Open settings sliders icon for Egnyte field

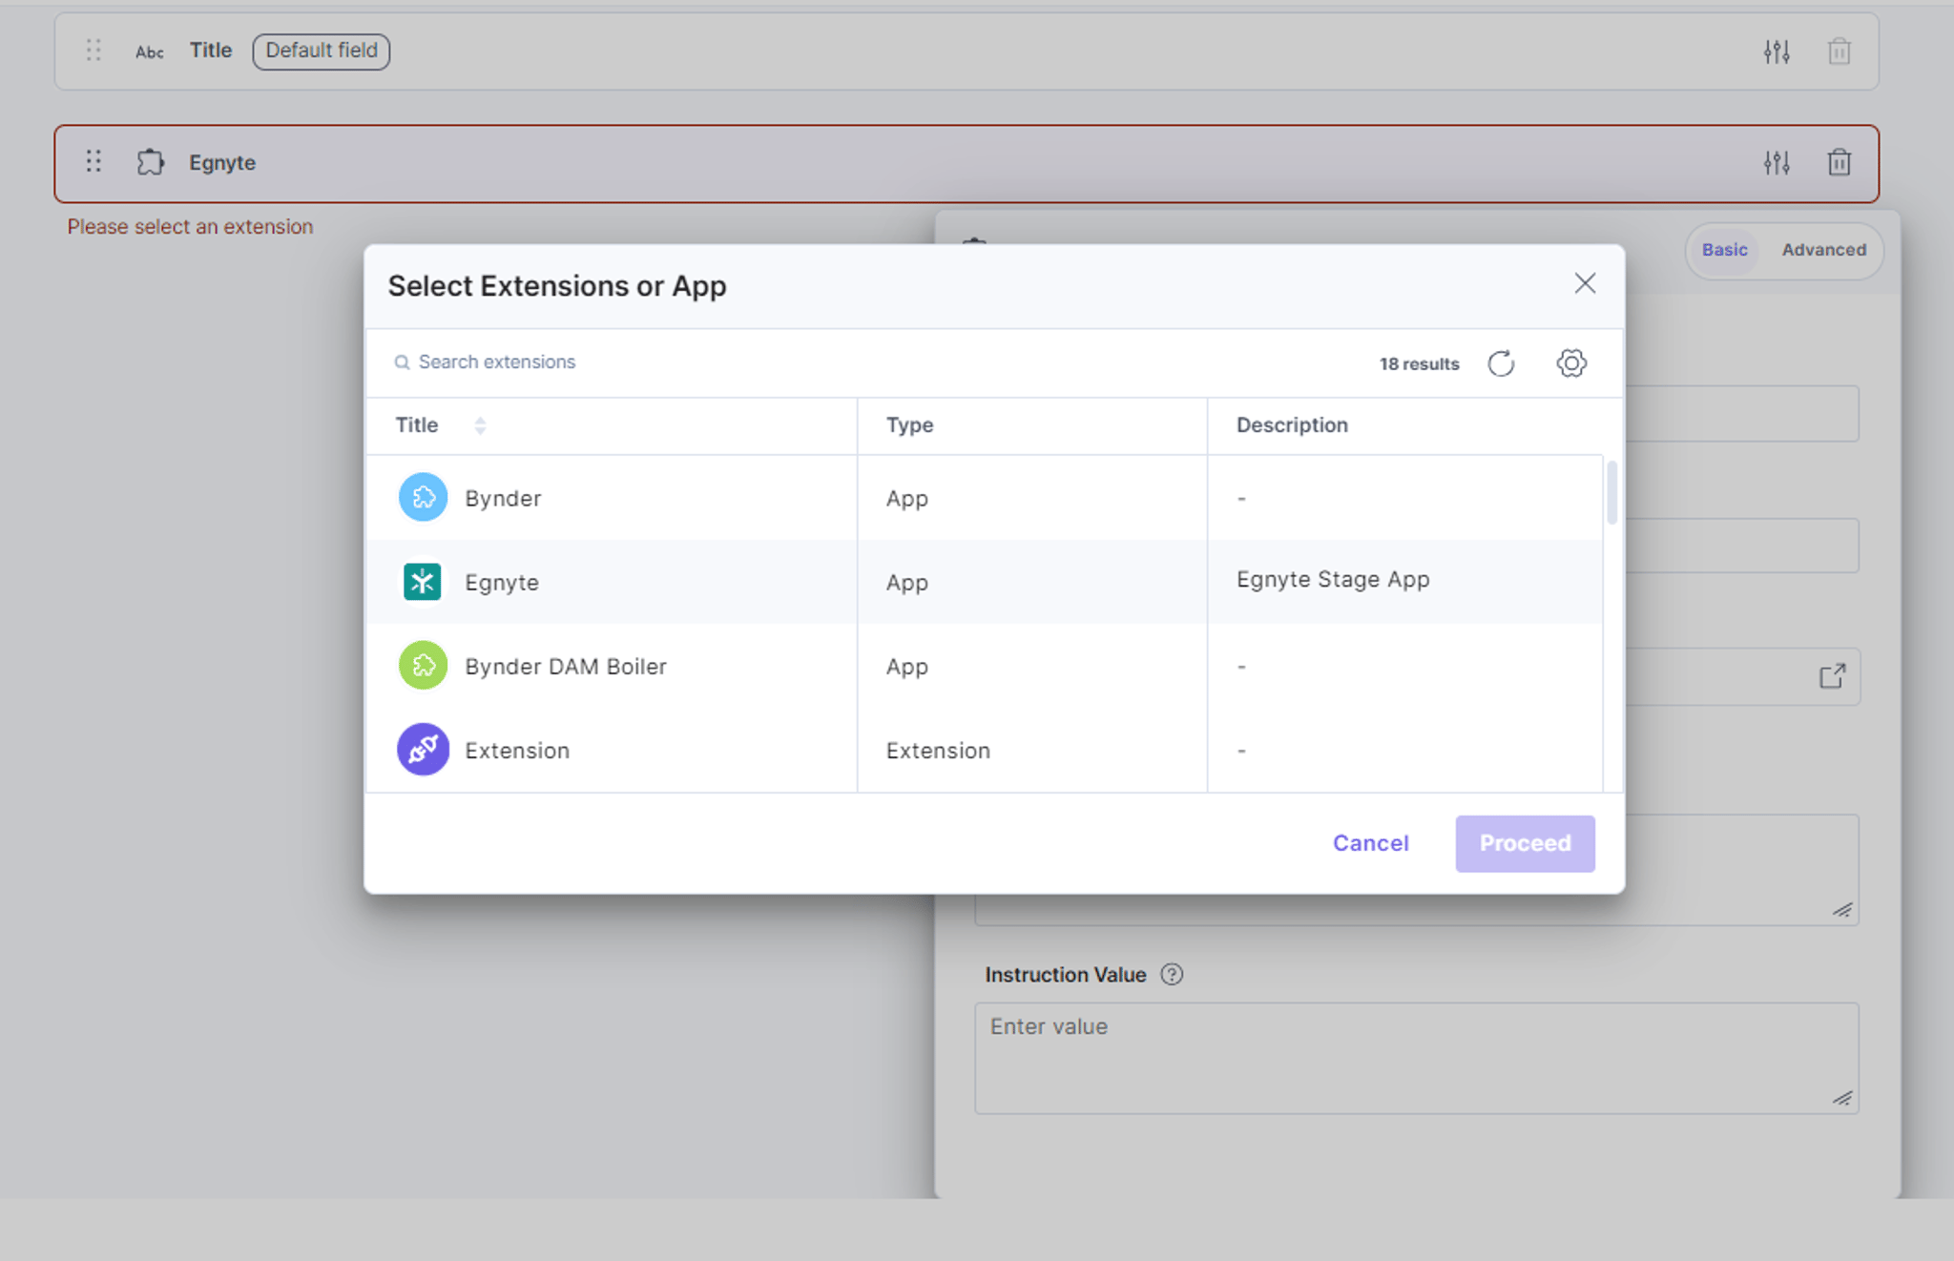tap(1777, 163)
